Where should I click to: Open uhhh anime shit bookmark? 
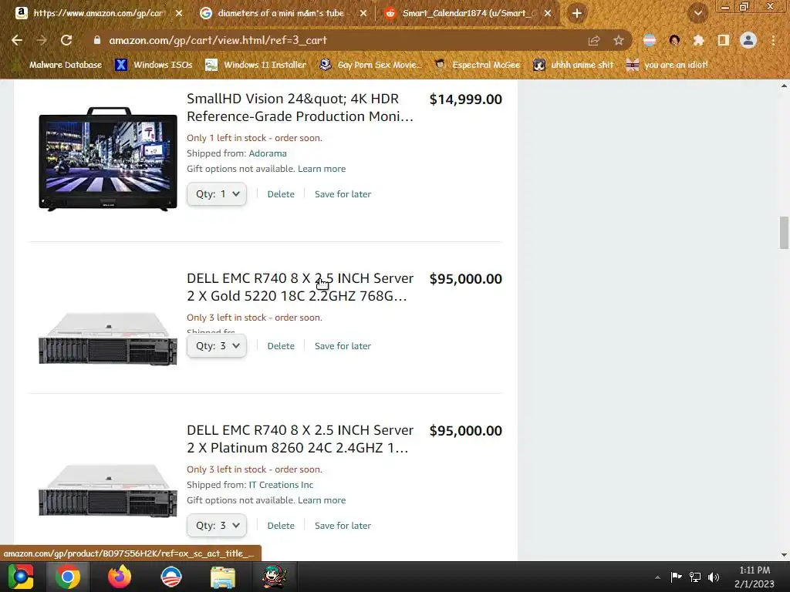(x=574, y=65)
